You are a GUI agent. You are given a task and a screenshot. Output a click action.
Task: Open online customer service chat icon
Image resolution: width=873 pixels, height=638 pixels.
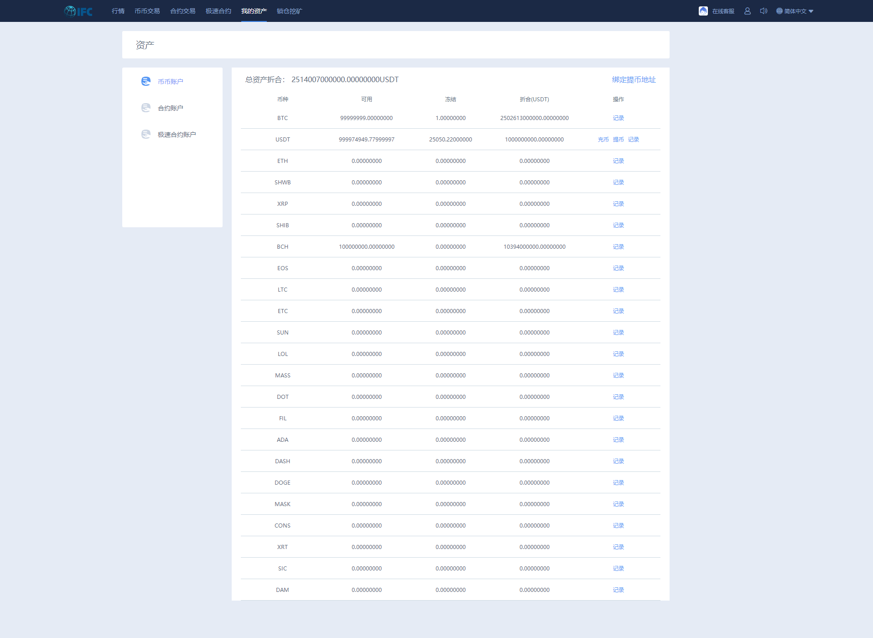click(x=703, y=11)
